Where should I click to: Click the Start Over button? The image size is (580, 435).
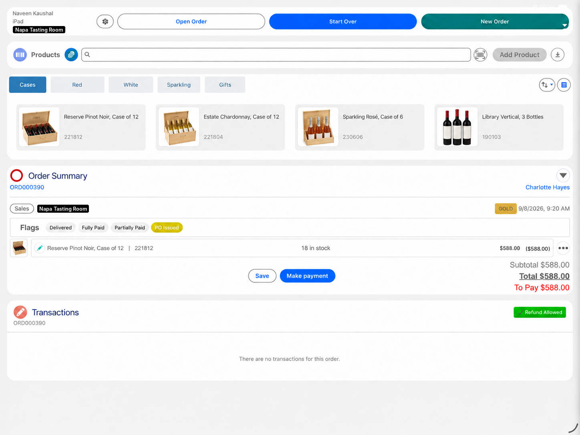(x=343, y=22)
